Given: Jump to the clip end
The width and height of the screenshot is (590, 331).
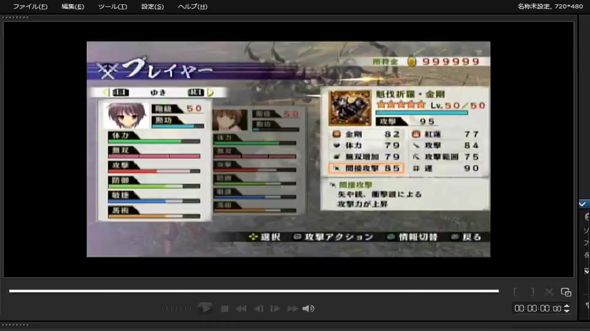Looking at the screenshot, I should (293, 308).
